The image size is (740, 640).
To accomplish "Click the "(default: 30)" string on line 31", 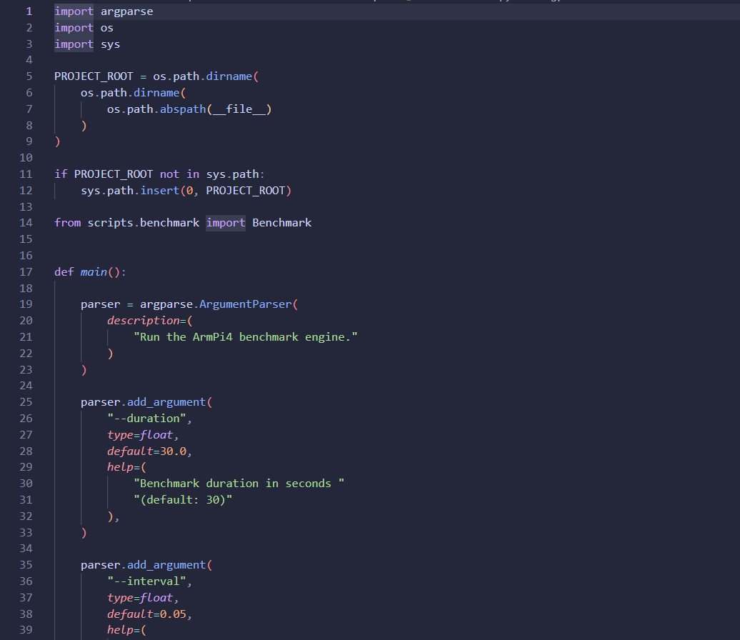I will pos(183,500).
